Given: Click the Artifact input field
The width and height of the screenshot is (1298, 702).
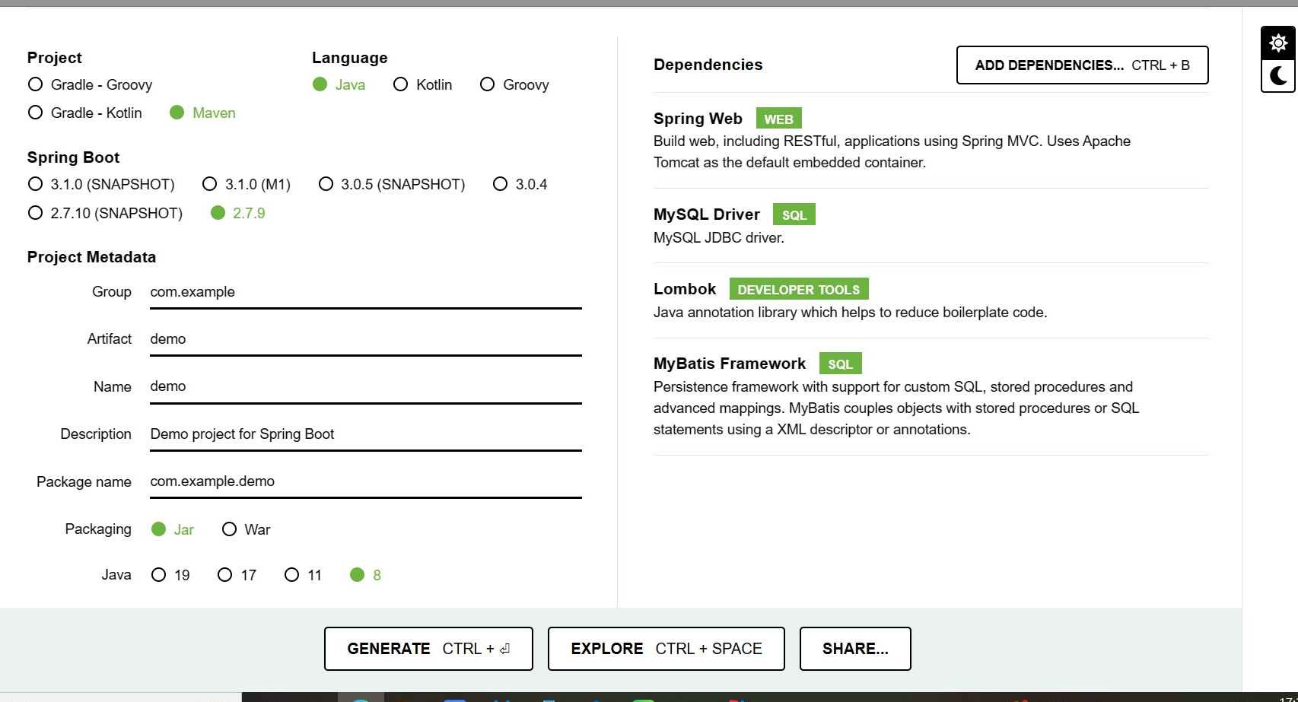Looking at the screenshot, I should point(366,339).
